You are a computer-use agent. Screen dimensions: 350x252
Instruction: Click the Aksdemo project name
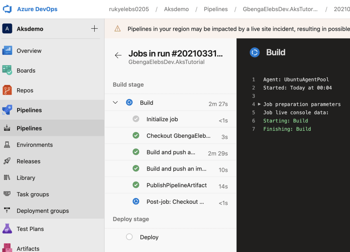[x=30, y=29]
